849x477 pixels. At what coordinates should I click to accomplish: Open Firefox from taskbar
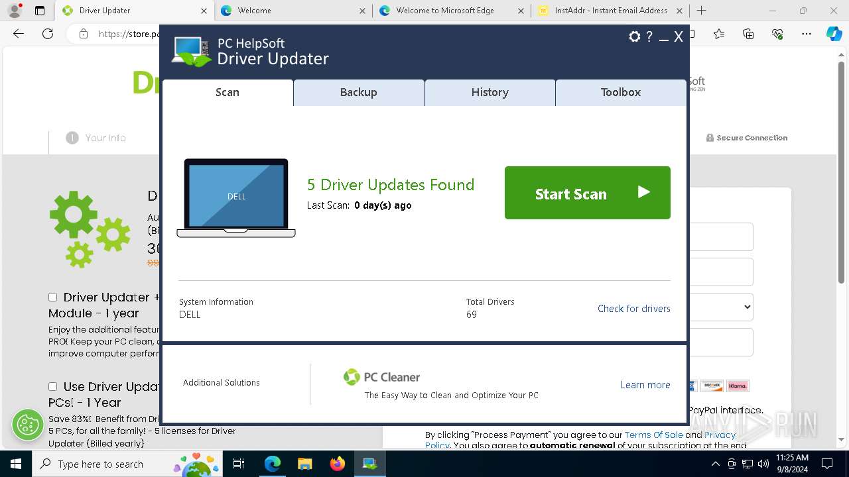pos(338,464)
